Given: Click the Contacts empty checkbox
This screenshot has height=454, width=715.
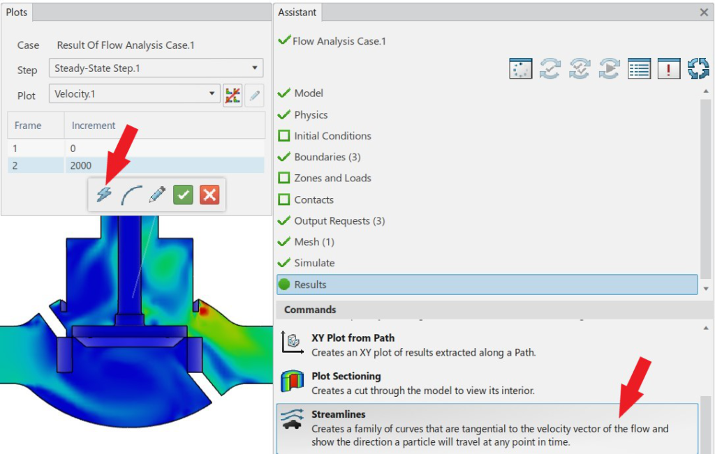Looking at the screenshot, I should coord(284,199).
